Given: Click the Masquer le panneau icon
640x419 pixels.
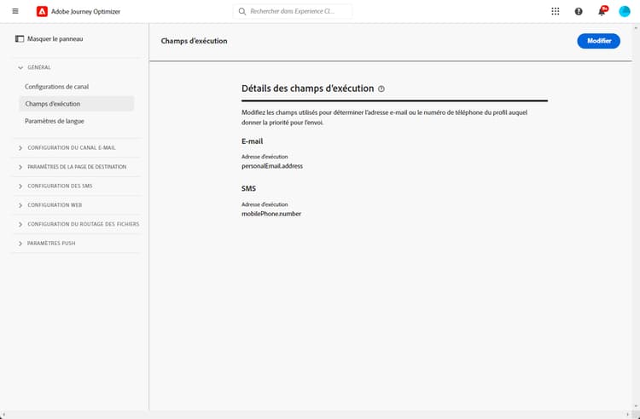Looking at the screenshot, I should [x=20, y=39].
